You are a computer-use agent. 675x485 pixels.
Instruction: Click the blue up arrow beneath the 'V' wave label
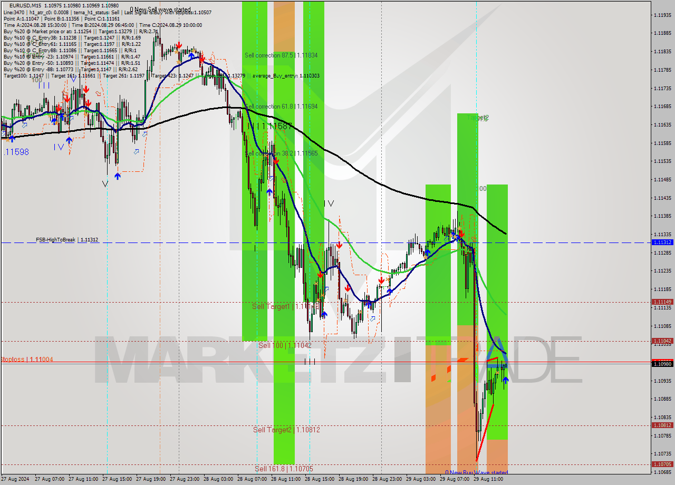click(x=117, y=176)
